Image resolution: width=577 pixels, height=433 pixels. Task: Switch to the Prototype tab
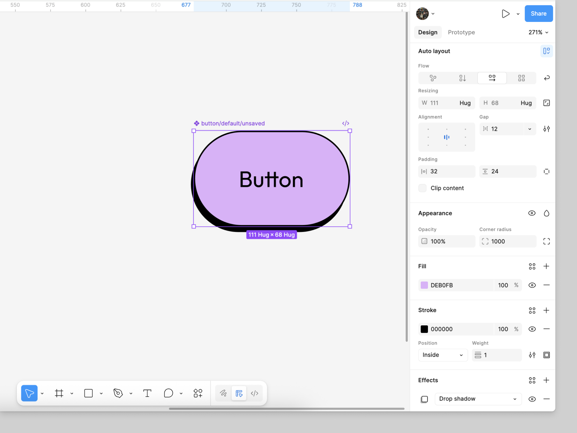461,32
